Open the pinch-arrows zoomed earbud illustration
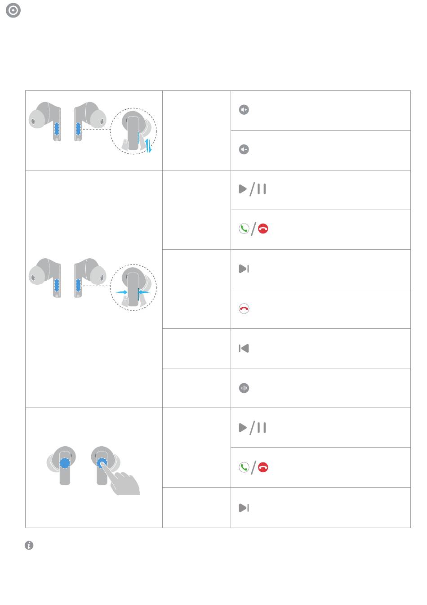This screenshot has width=427, height=605. (133, 287)
